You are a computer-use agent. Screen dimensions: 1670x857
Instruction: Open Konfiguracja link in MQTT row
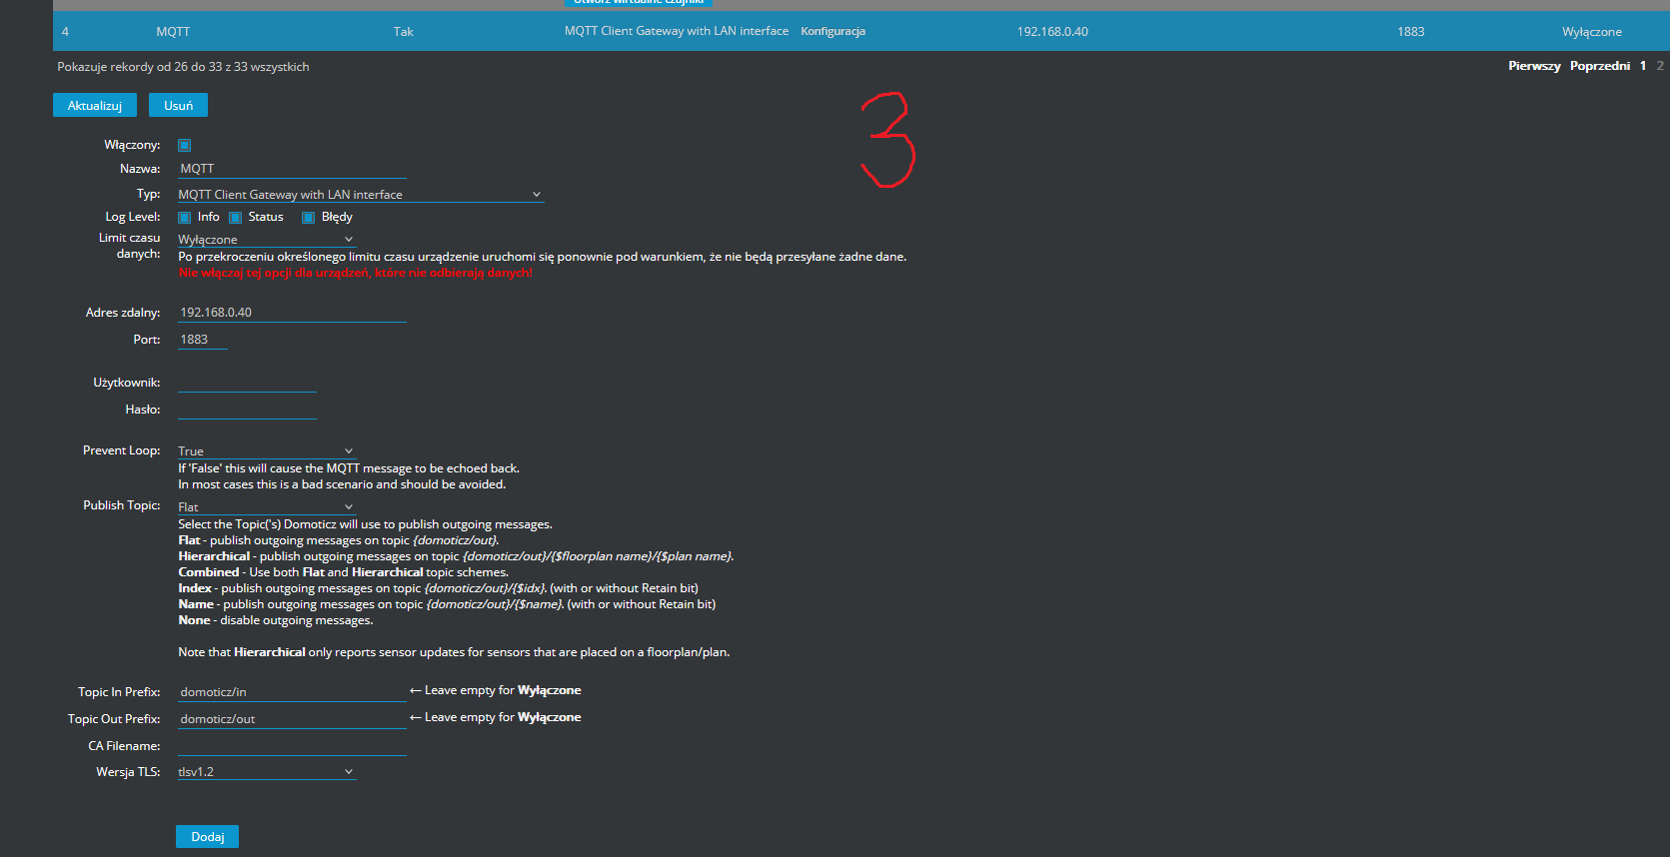[833, 31]
